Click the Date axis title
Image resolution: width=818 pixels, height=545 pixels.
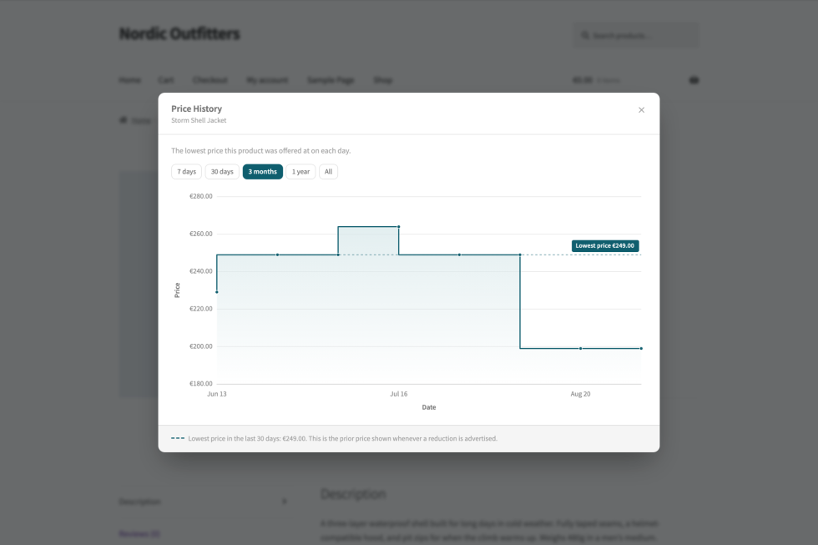(x=429, y=407)
